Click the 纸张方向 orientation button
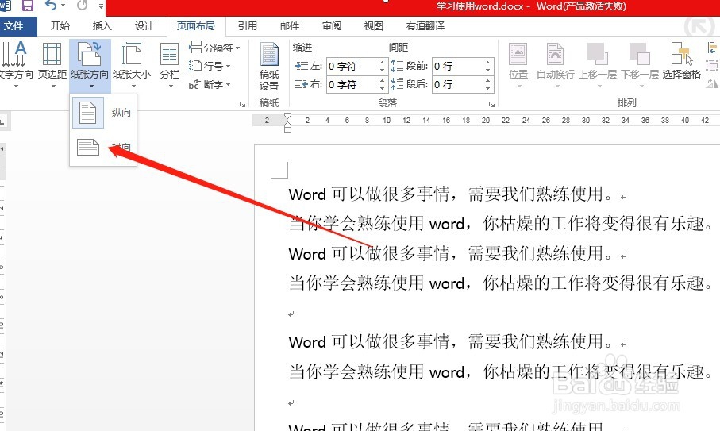Image resolution: width=720 pixels, height=431 pixels. pos(90,64)
